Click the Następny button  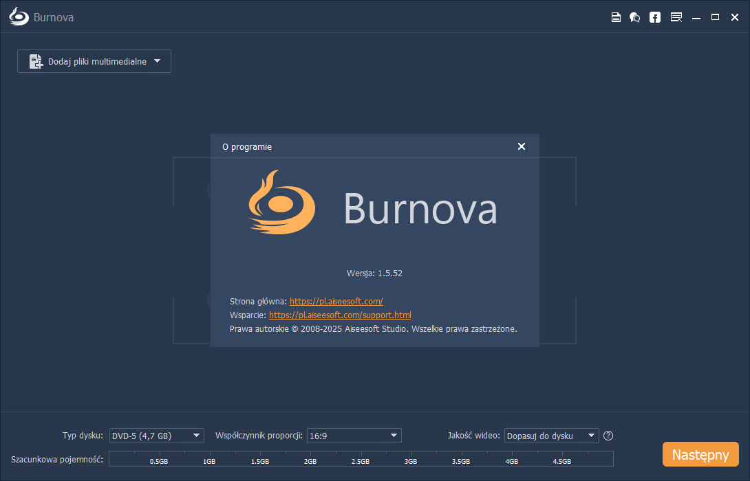[x=700, y=454]
